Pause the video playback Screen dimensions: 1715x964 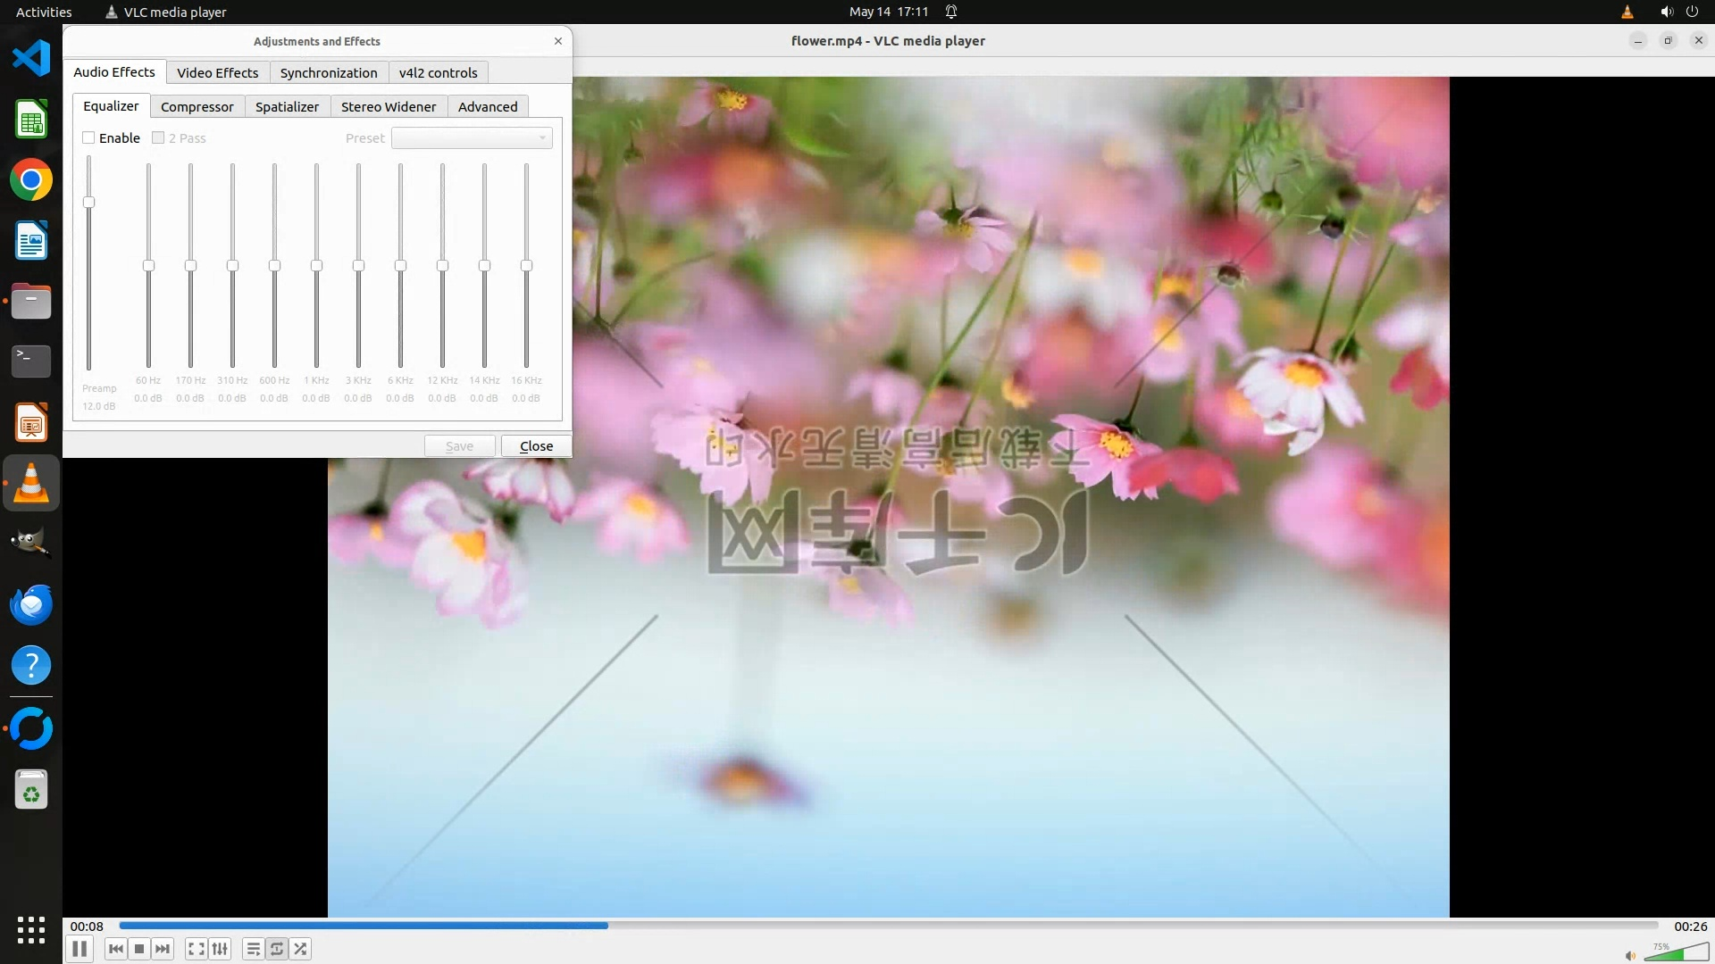[x=79, y=949]
